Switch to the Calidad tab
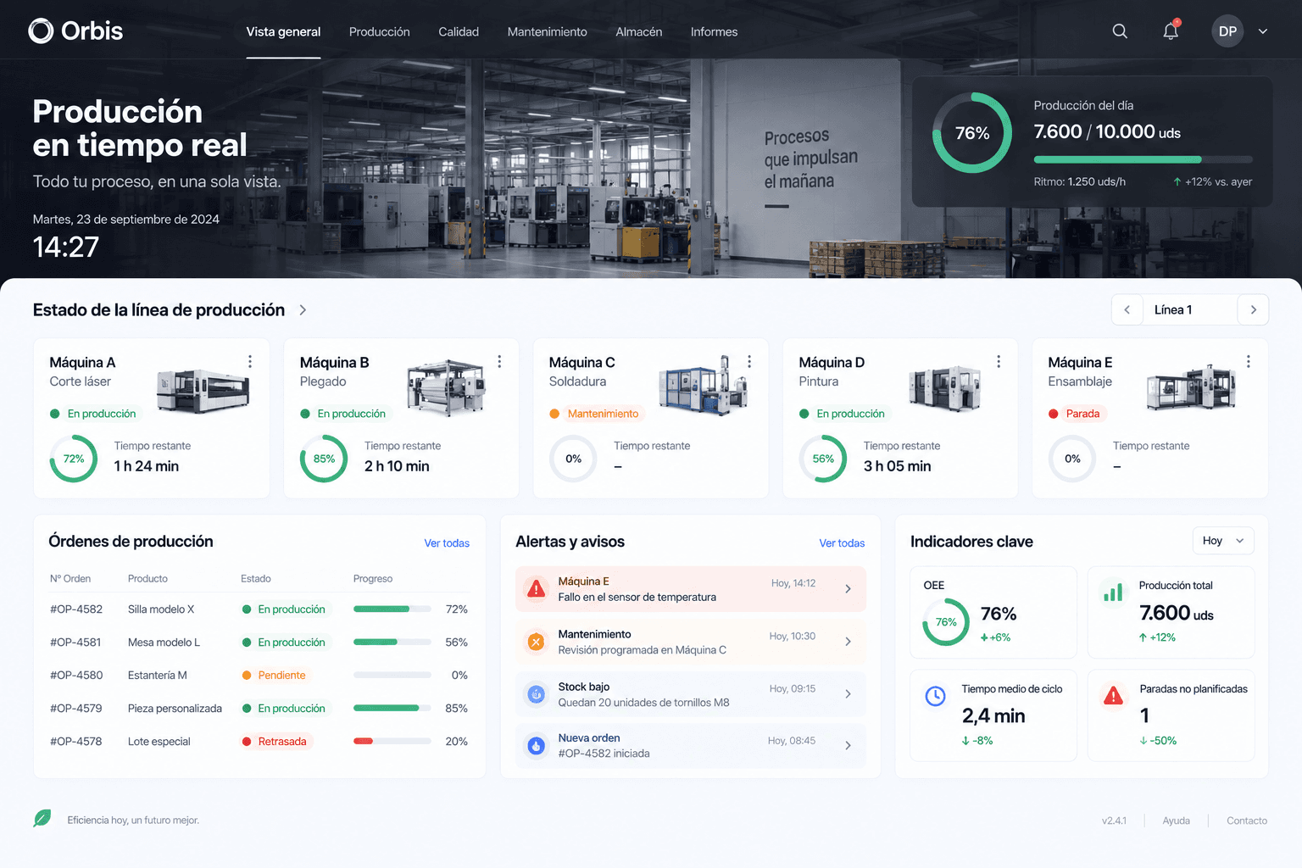1302x868 pixels. tap(459, 31)
